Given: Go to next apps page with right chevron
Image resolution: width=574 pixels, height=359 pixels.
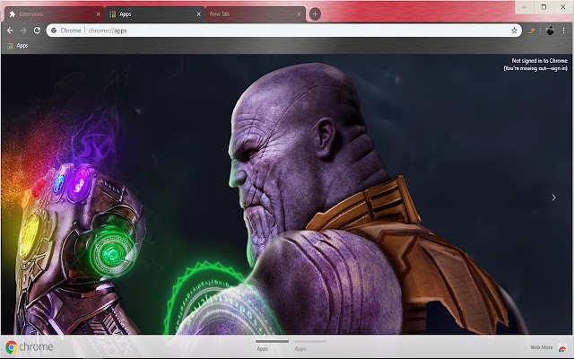Looking at the screenshot, I should (554, 197).
